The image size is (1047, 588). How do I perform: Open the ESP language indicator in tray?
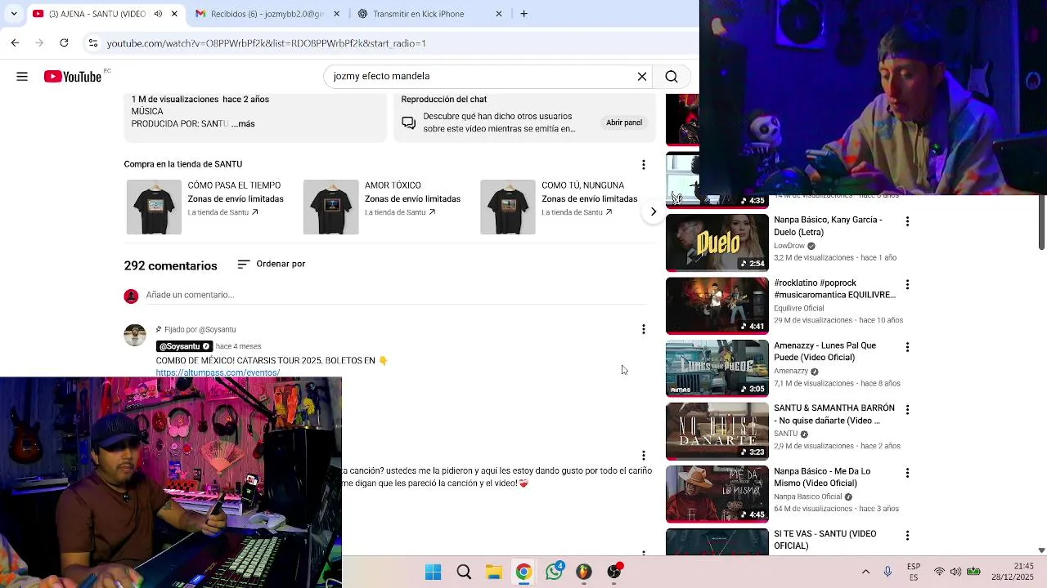tap(914, 572)
